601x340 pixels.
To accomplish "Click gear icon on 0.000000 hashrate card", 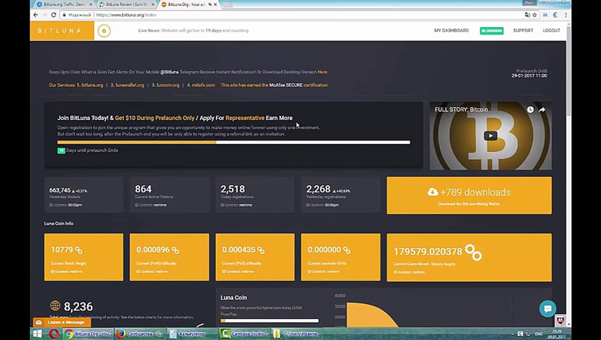I will coord(347,250).
